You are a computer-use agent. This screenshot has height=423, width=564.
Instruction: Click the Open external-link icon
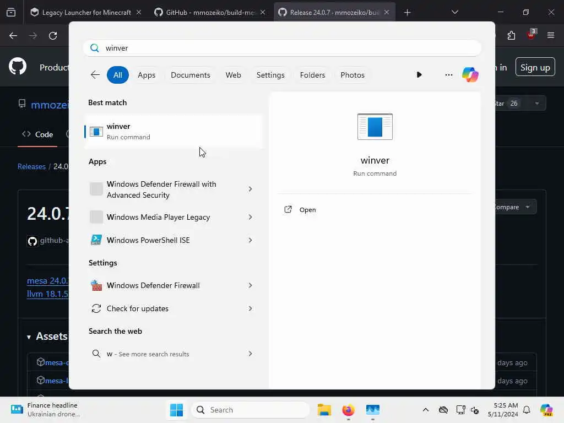(x=288, y=209)
